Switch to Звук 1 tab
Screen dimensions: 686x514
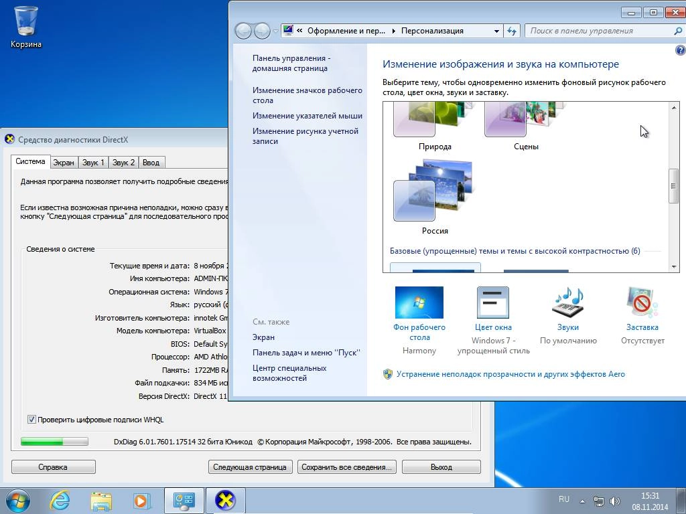93,163
